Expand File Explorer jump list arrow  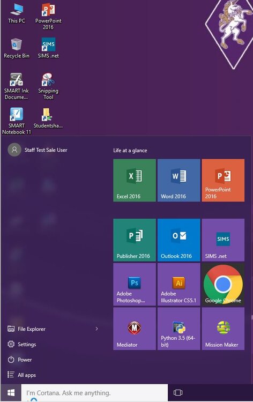click(96, 329)
